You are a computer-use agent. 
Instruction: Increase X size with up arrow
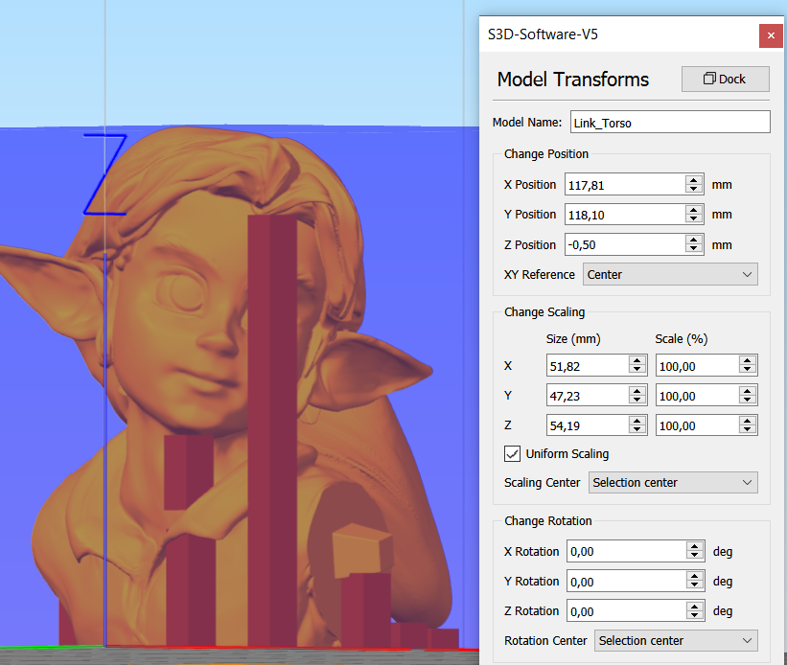(x=637, y=361)
